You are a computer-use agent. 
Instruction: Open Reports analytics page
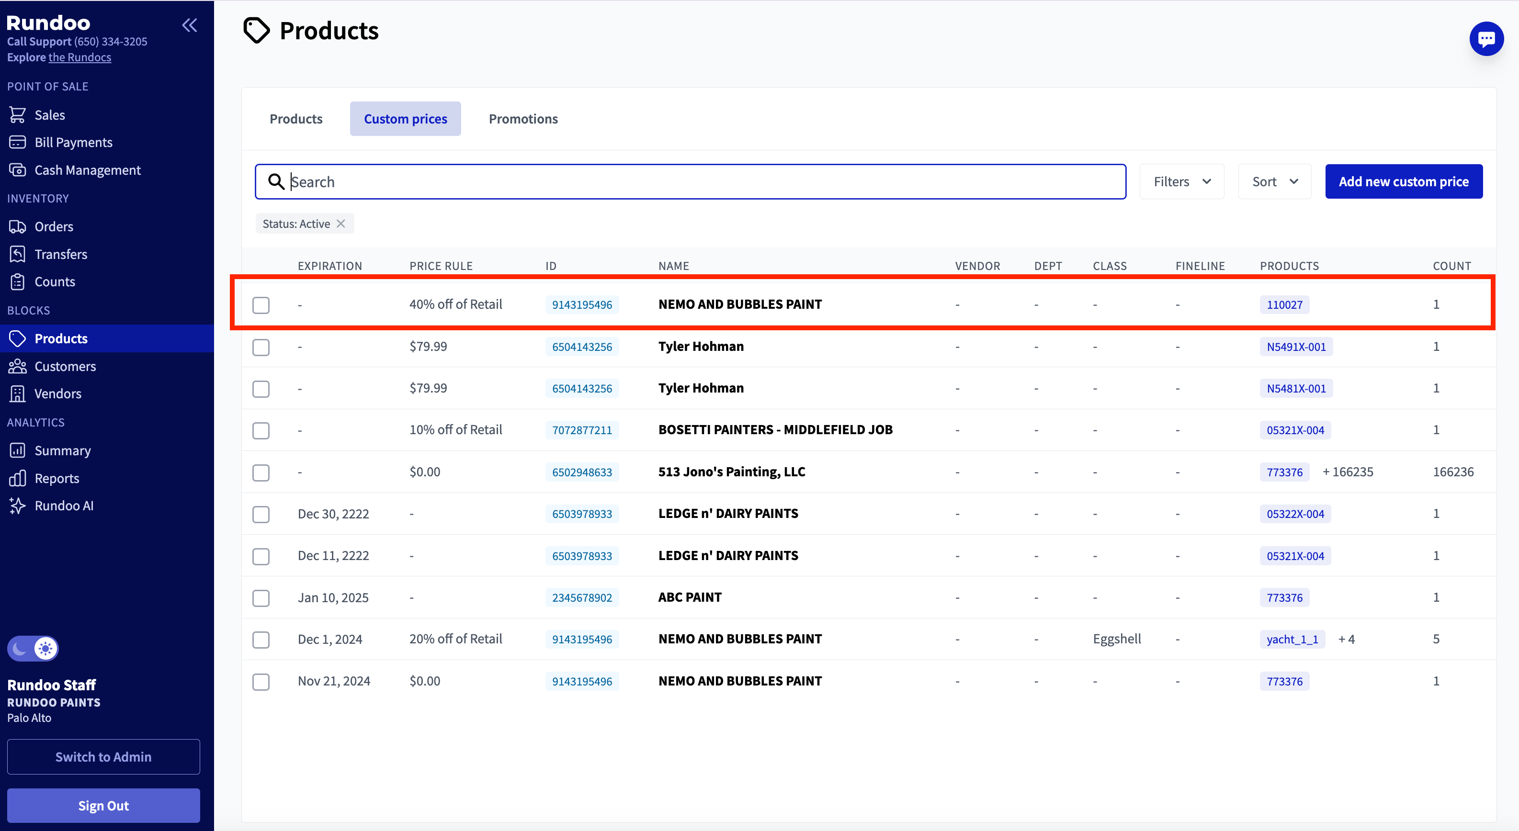[x=57, y=478]
